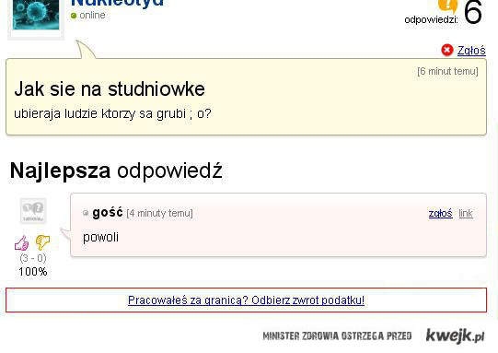This screenshot has width=498, height=353.
Task: Click the red Zgłoś report icon
Action: 447,51
